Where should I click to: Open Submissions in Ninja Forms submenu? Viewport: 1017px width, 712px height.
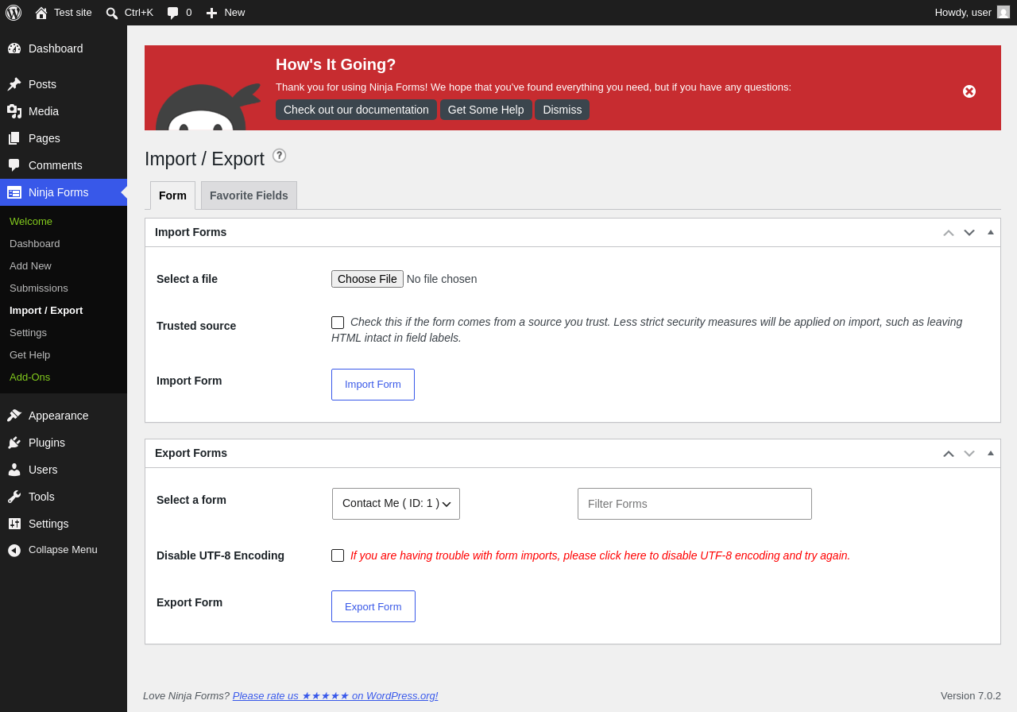(x=39, y=288)
